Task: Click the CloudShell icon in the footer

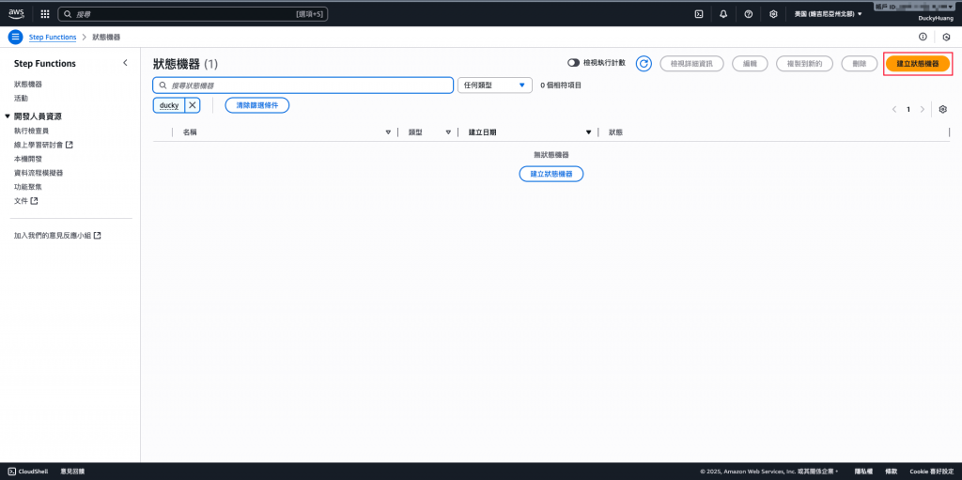Action: pos(12,472)
